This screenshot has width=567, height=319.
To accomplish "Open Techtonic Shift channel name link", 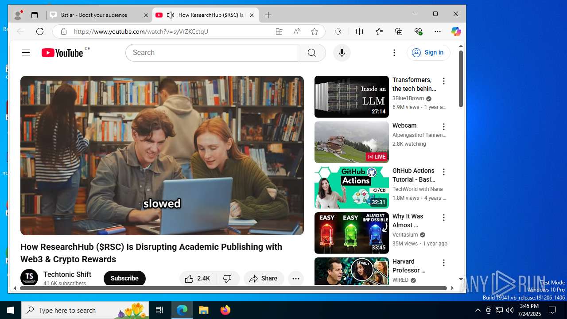I will pos(67,274).
